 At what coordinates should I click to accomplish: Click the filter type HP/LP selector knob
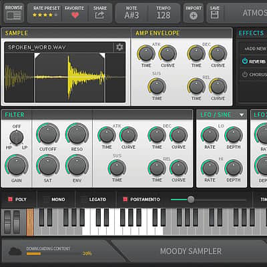pyautogui.click(x=16, y=137)
